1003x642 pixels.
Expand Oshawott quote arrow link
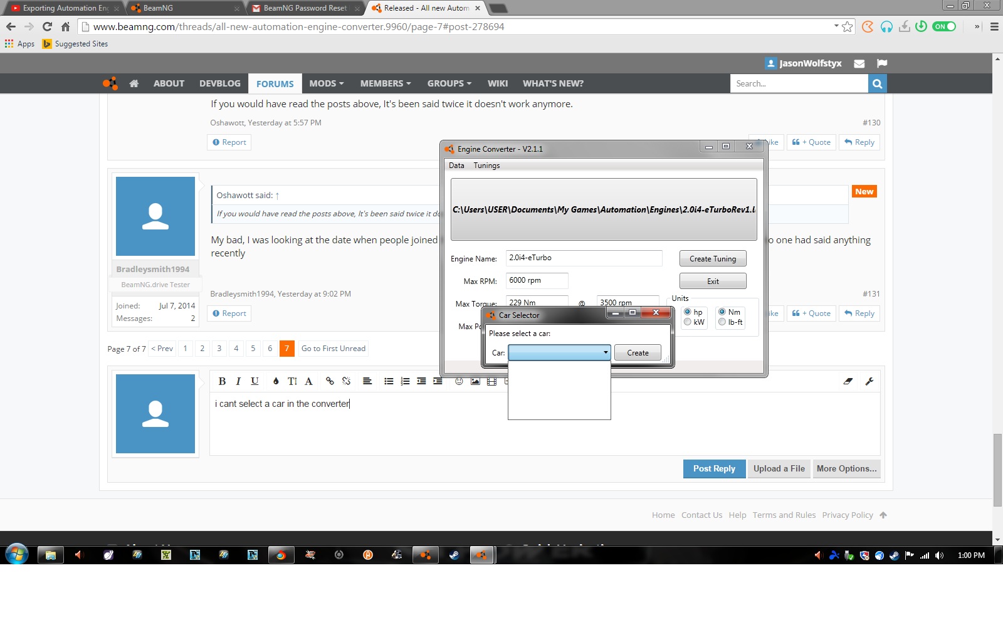[277, 196]
